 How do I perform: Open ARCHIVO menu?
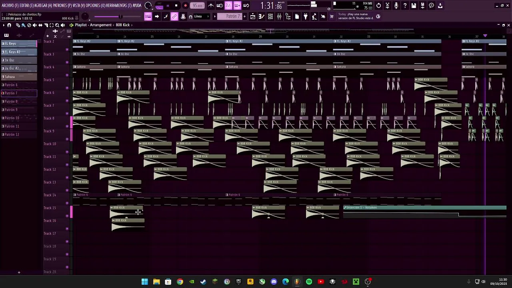pos(10,6)
